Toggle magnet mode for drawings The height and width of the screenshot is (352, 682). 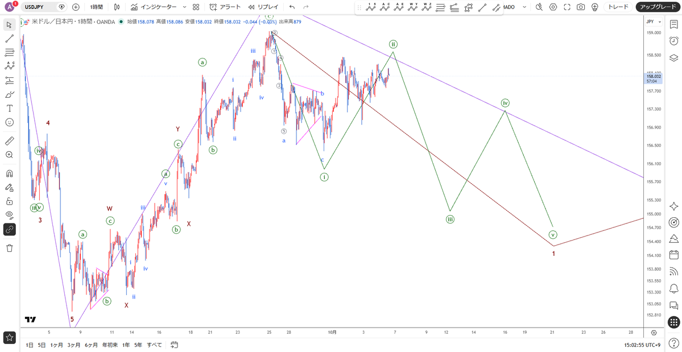click(9, 173)
